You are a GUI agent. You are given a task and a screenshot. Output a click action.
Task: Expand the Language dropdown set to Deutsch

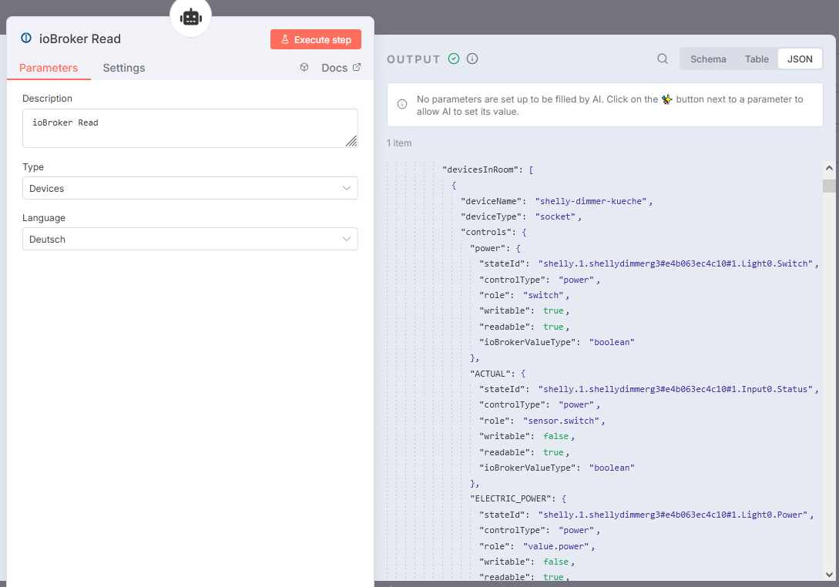190,240
